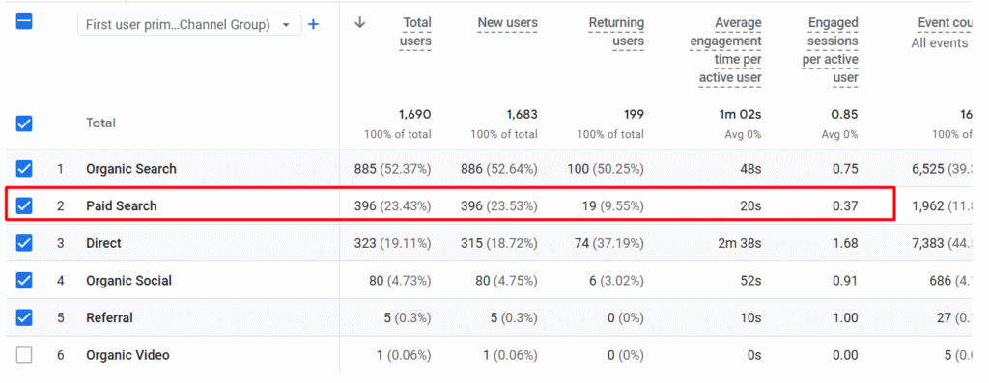
Task: Uncheck the Total row checkbox
Action: click(x=24, y=123)
